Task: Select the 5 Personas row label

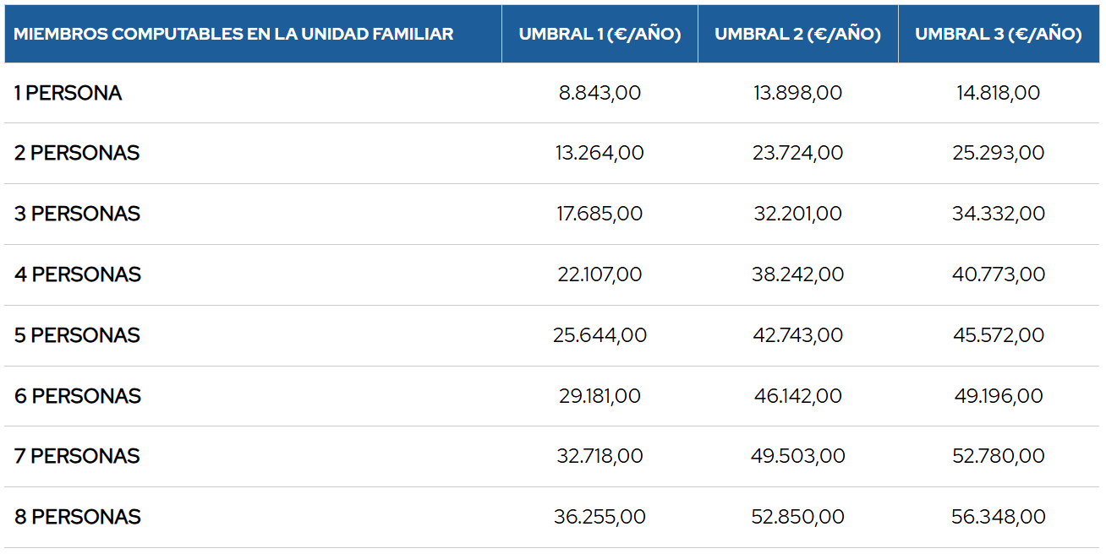Action: tap(77, 335)
